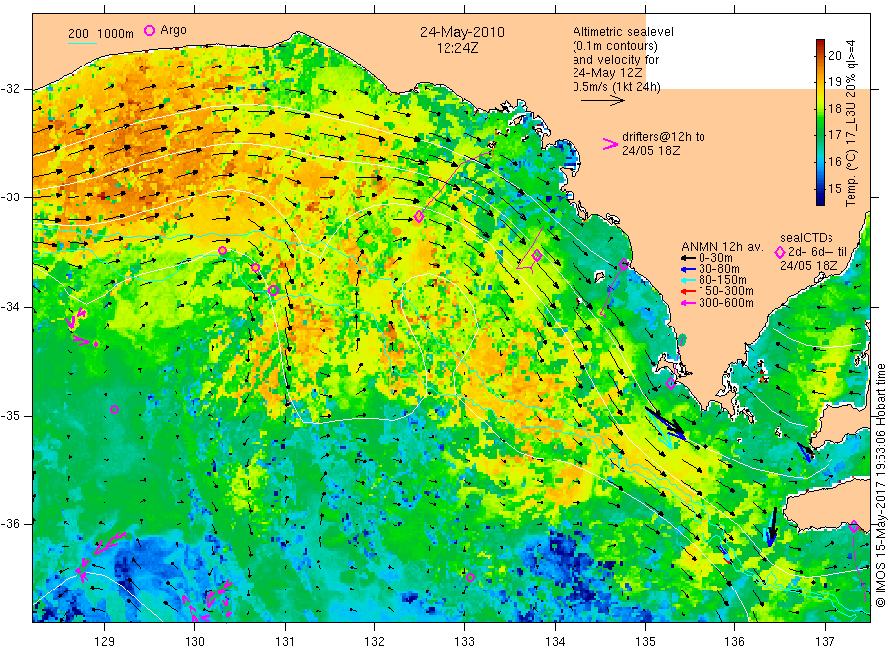Click the '2d- 6d-- til' legend text
Viewport: 893px width, 655px height.
818,252
